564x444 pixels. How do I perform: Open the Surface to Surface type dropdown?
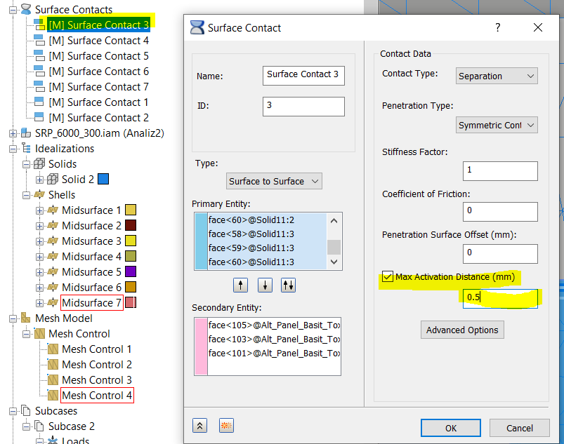(274, 180)
